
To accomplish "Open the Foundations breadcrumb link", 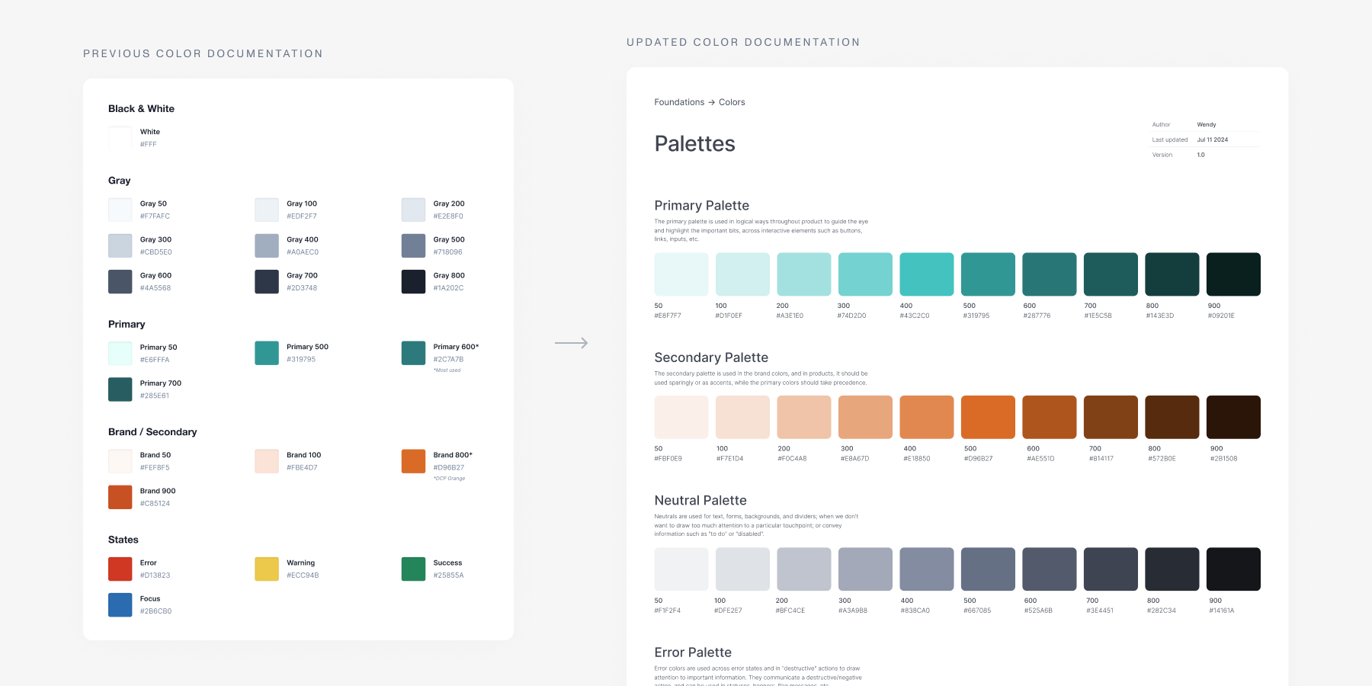I will [x=679, y=102].
